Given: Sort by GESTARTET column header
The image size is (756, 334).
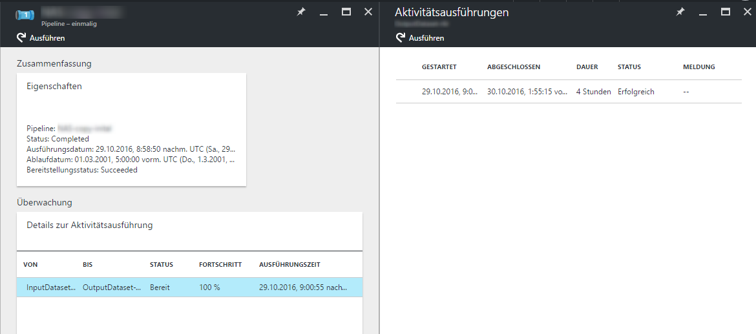Looking at the screenshot, I should 439,67.
